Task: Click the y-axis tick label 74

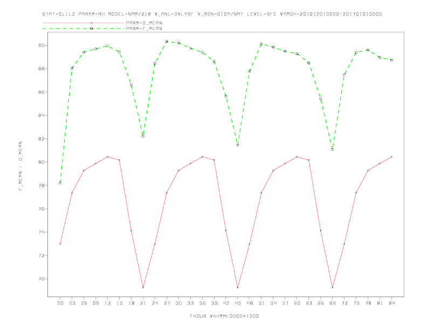Action: [42, 232]
